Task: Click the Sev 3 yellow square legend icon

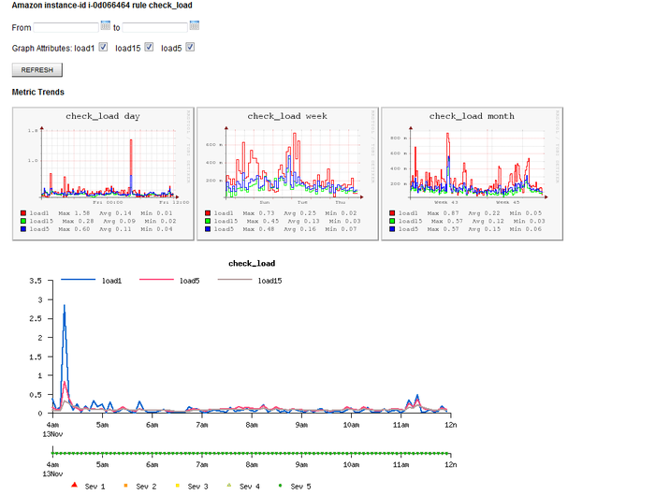Action: coord(178,486)
